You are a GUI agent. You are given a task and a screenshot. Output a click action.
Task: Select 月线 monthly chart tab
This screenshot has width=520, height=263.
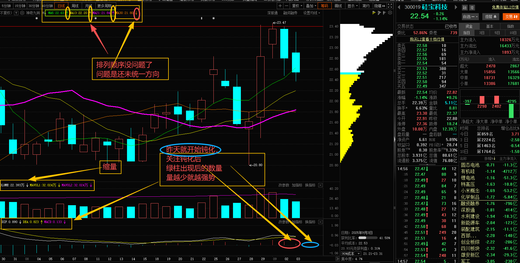(x=88, y=6)
